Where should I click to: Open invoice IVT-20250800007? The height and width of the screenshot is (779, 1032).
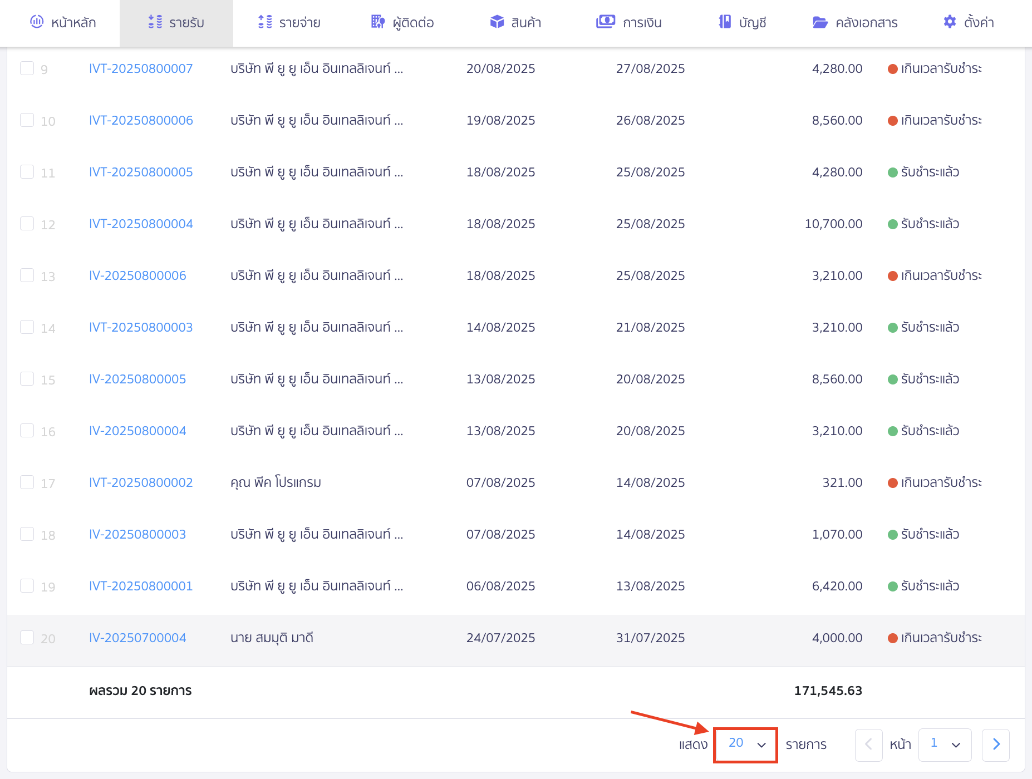click(141, 68)
